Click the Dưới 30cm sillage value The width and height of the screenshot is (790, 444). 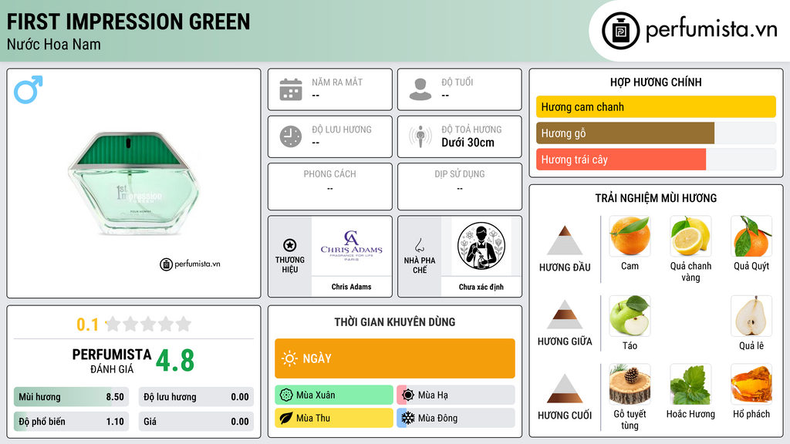tap(468, 143)
